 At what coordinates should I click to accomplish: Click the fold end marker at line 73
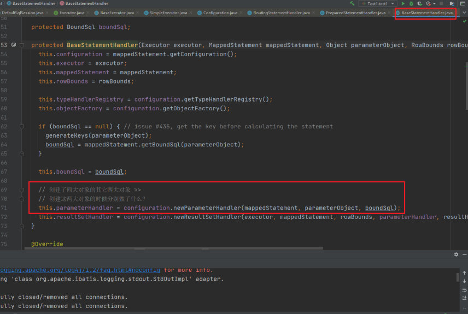pos(22,226)
